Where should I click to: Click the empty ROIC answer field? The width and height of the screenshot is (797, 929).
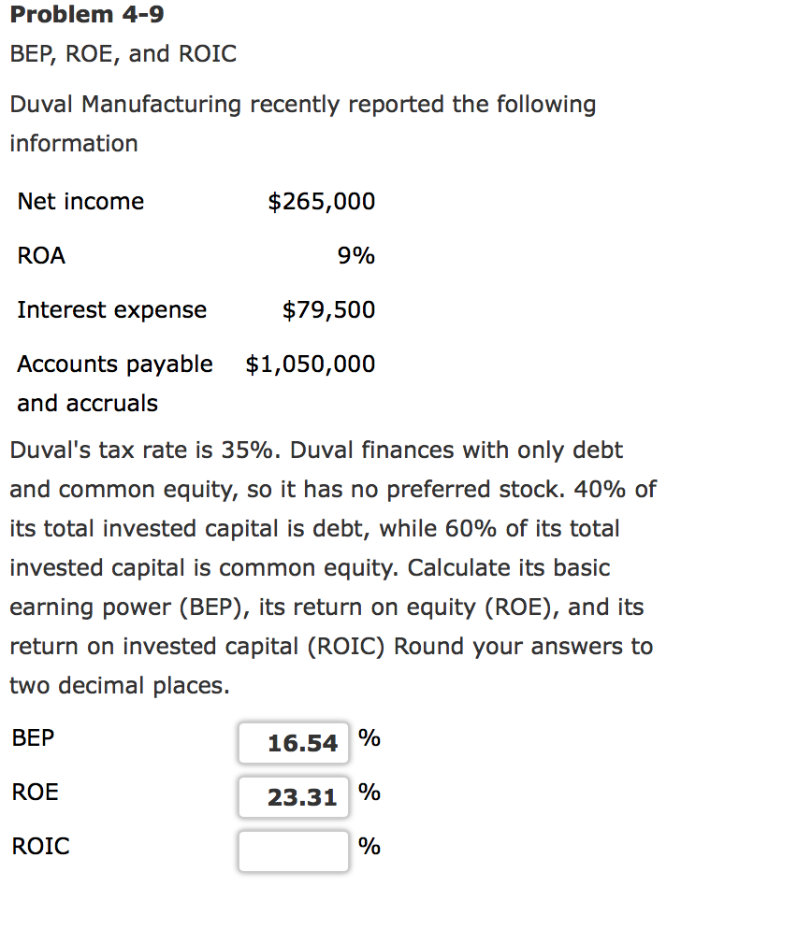[x=293, y=850]
